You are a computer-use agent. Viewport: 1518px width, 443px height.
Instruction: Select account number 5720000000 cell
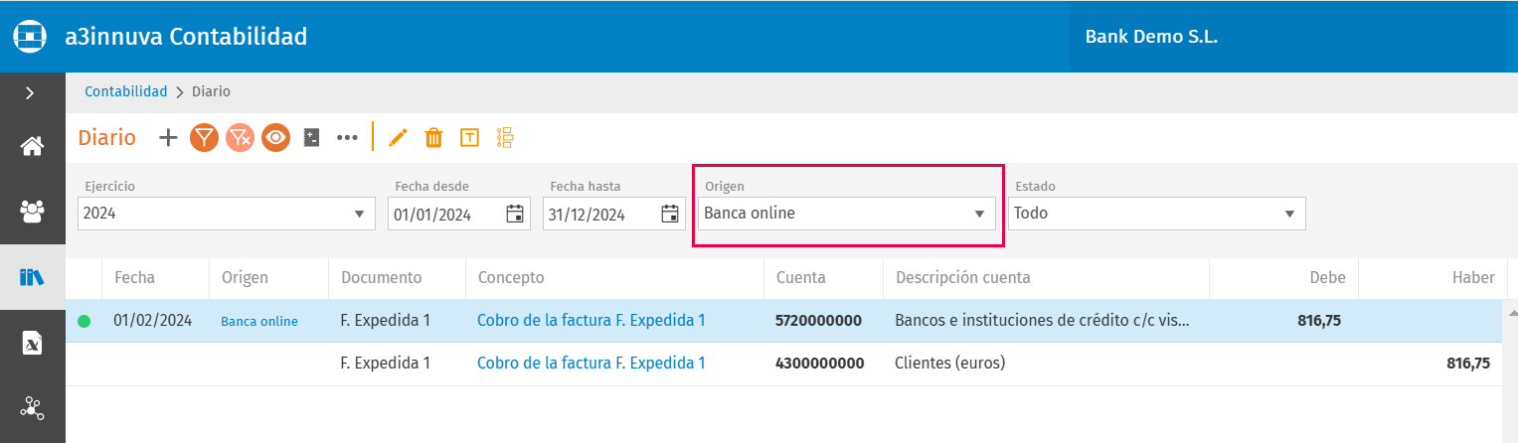click(818, 321)
